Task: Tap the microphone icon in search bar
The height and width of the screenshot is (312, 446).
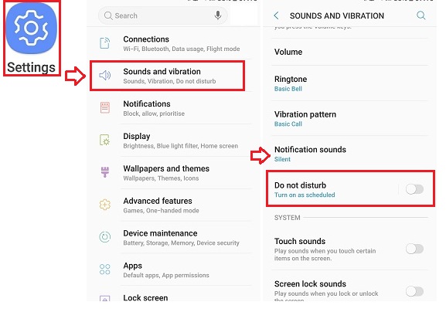Action: pos(218,15)
